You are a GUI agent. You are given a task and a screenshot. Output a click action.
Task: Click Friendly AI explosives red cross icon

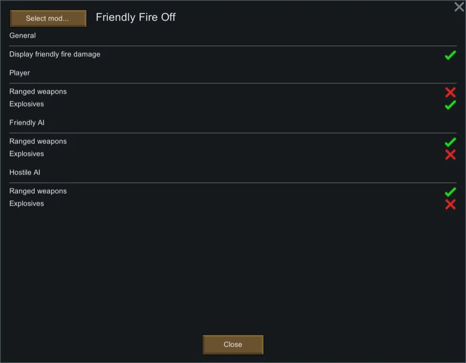(450, 154)
